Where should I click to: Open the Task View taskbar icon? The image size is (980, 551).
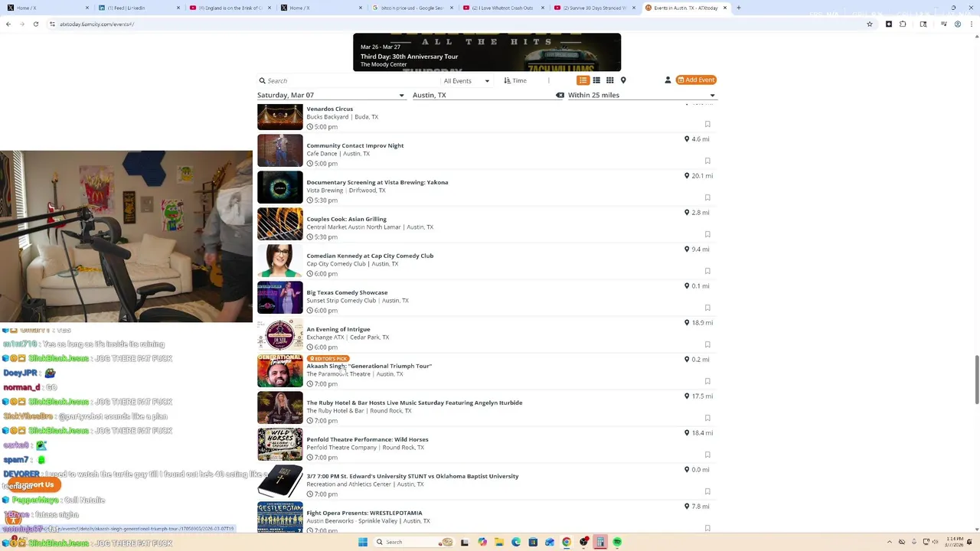[x=465, y=542]
